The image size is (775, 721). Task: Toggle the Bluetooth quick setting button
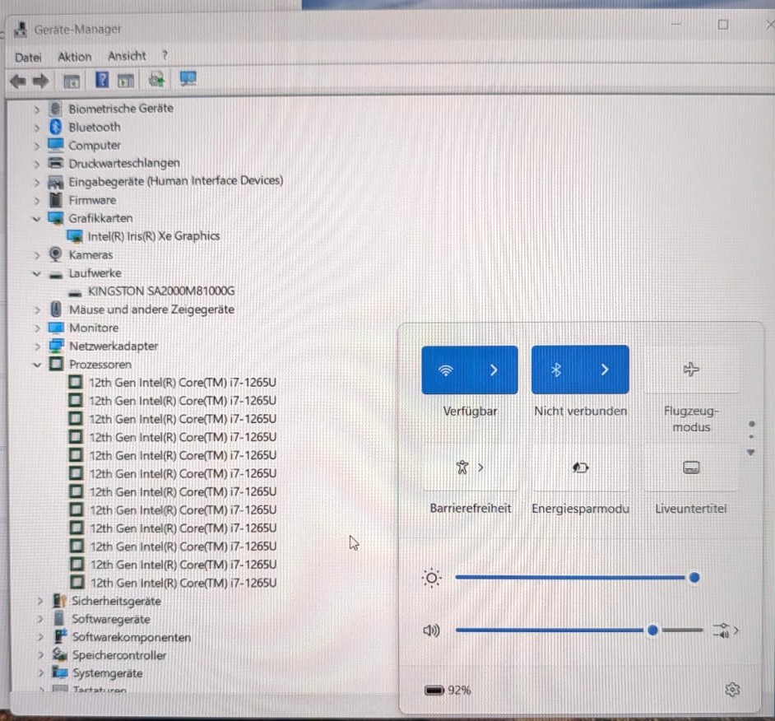pos(556,370)
